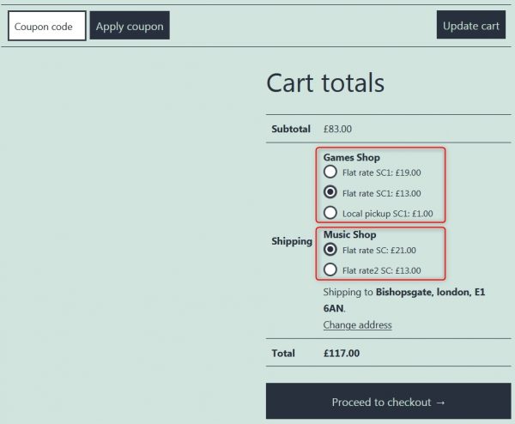Click the £83.00 subtotal amount
515x424 pixels.
337,129
